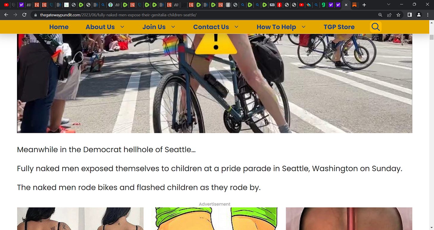Click the vertical page scrollbar thumb

[431, 37]
